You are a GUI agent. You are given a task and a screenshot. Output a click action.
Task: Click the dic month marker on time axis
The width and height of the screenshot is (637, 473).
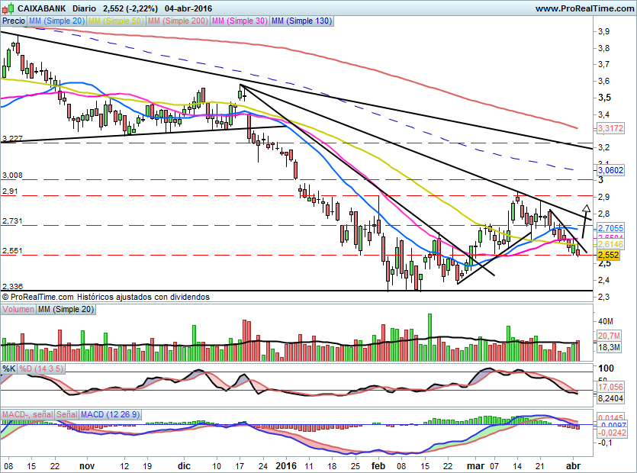pyautogui.click(x=184, y=465)
